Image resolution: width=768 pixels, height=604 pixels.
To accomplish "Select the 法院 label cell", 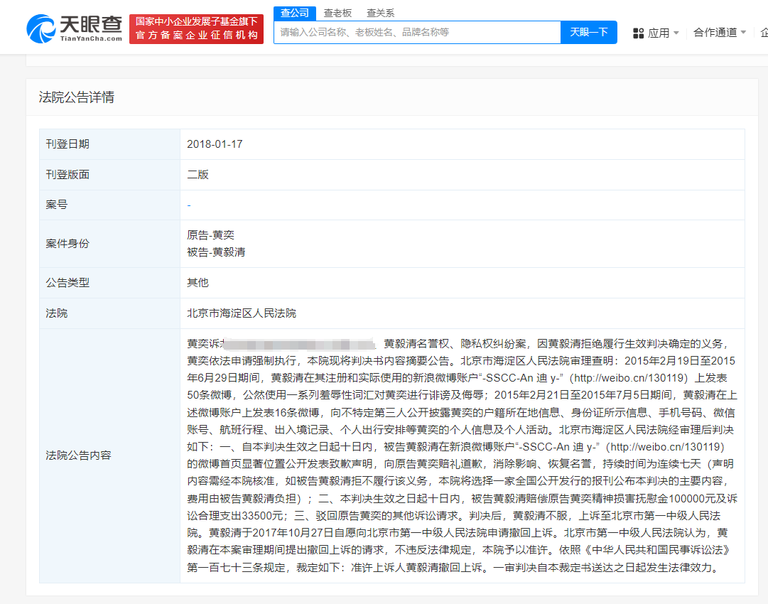I will click(109, 313).
